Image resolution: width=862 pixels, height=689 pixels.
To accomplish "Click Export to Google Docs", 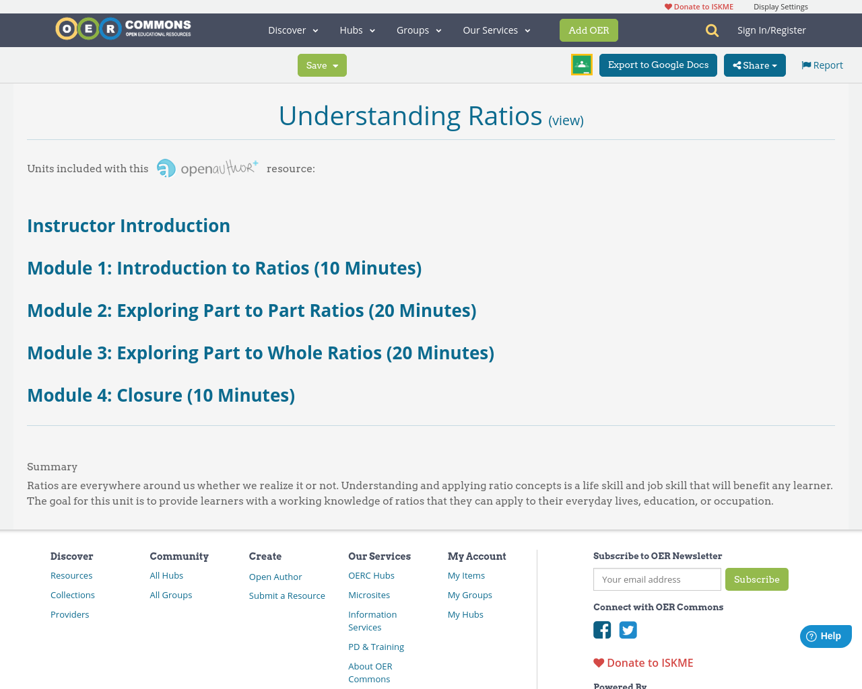I will (658, 65).
